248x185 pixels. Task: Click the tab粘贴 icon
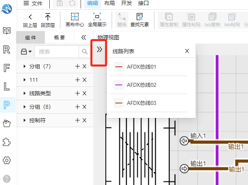[232, 20]
